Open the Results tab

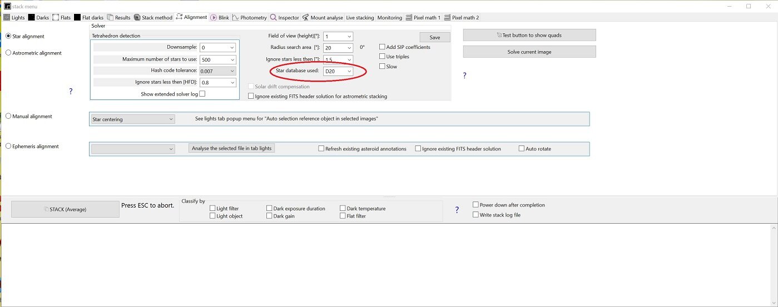119,17
